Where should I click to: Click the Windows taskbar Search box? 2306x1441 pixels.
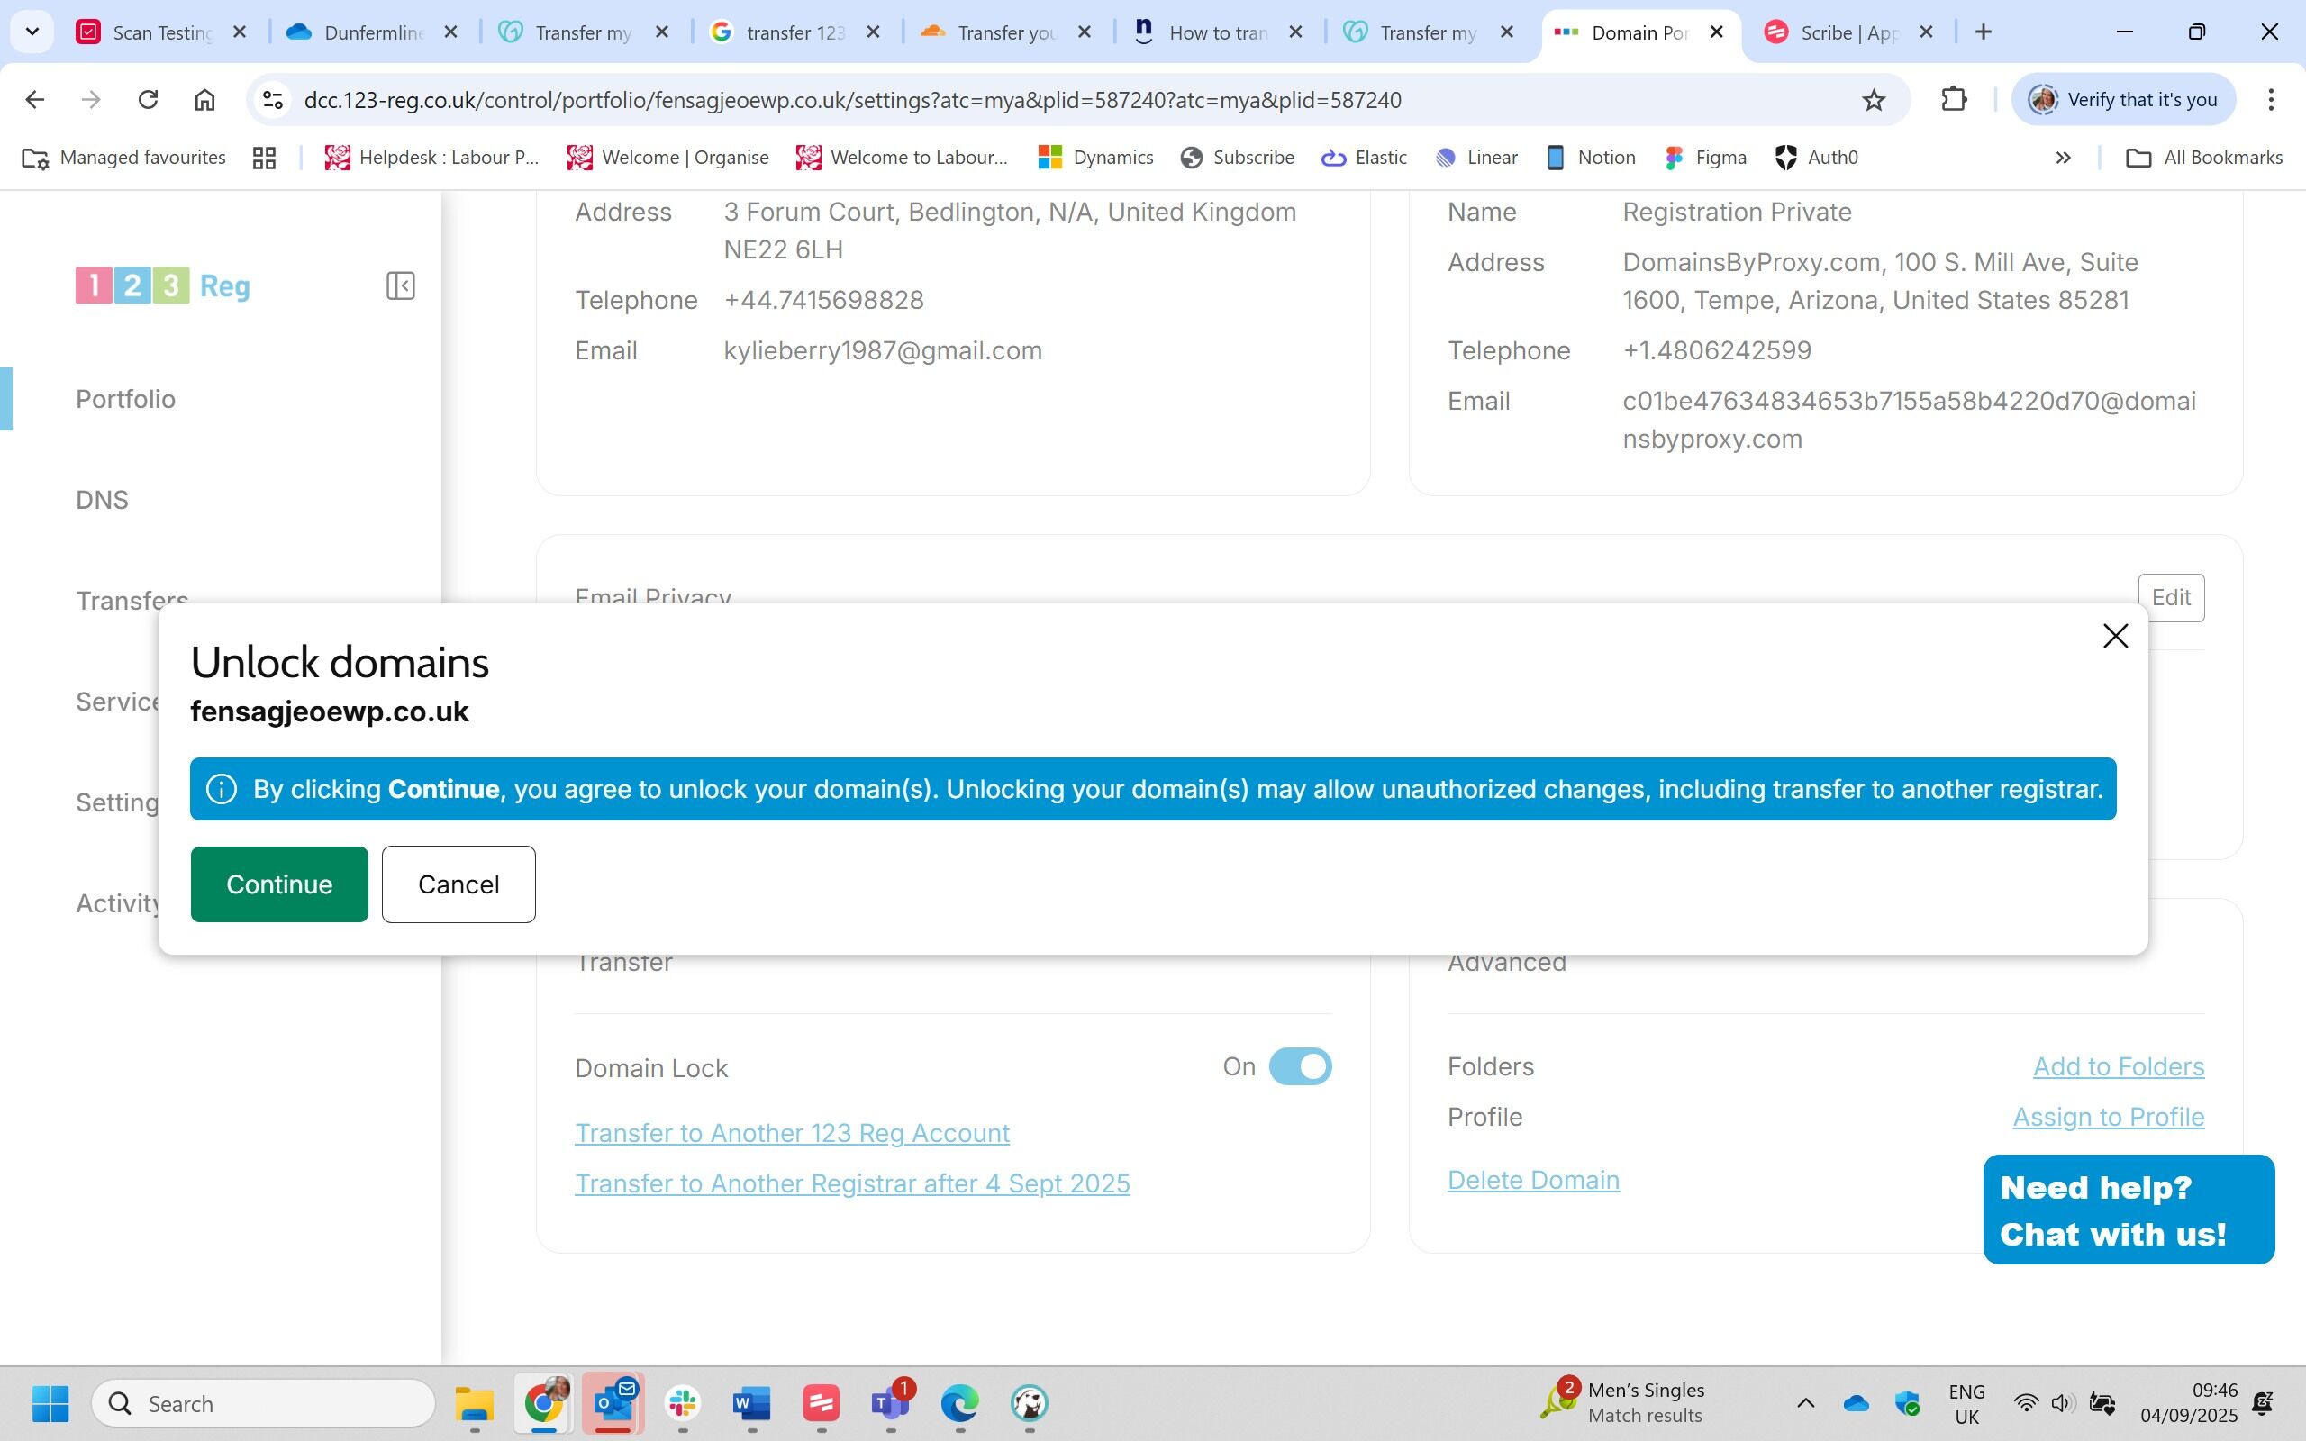point(264,1403)
